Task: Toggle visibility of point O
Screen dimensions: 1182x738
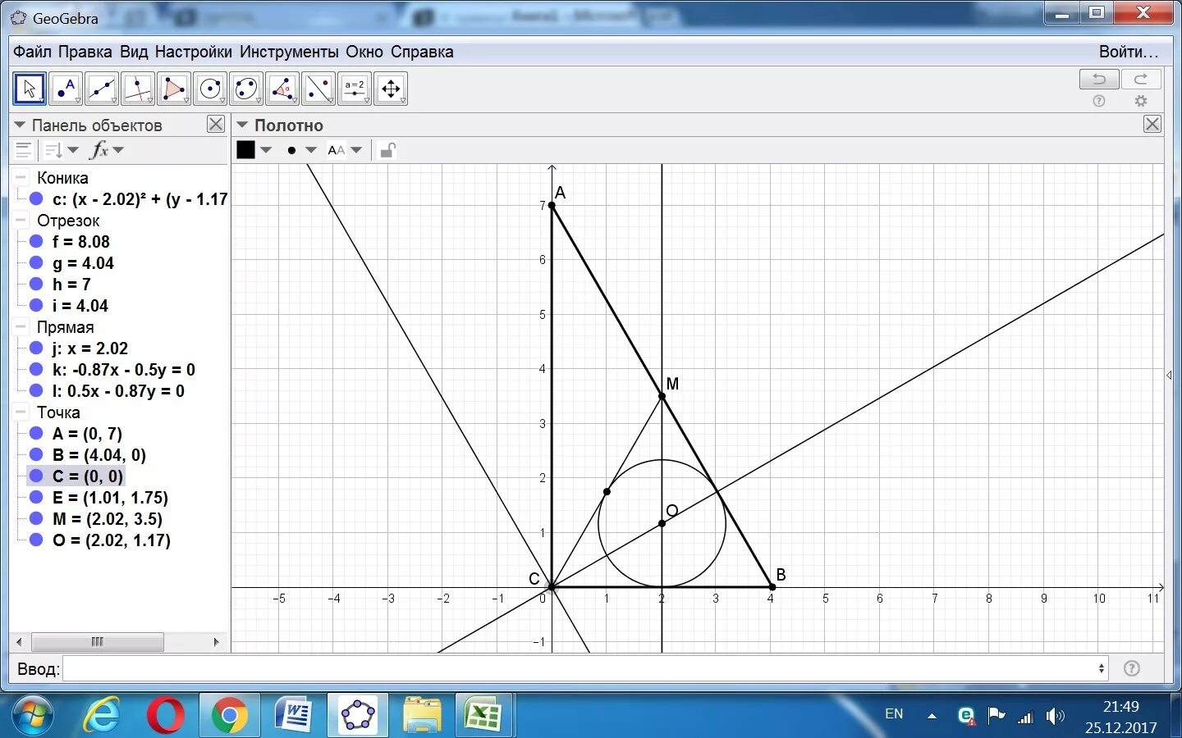Action: (36, 540)
